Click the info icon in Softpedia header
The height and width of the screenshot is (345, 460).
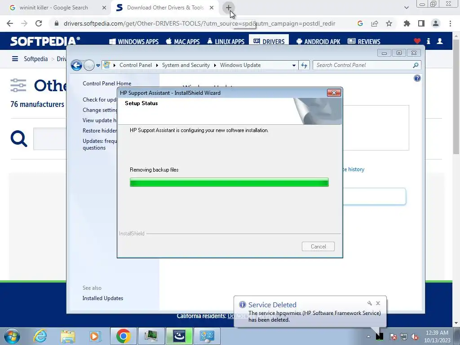[428, 41]
